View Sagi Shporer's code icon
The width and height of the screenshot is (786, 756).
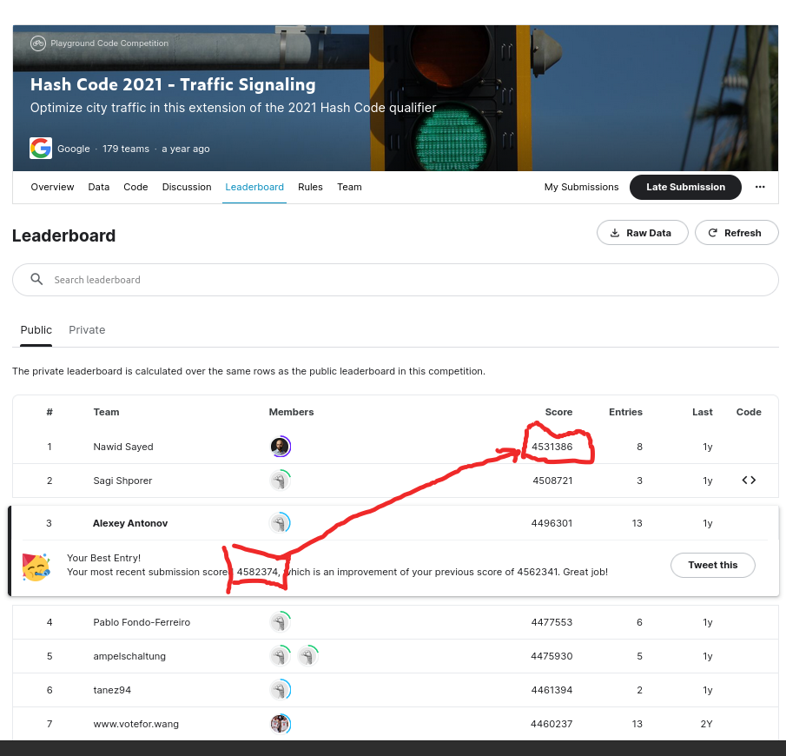749,480
